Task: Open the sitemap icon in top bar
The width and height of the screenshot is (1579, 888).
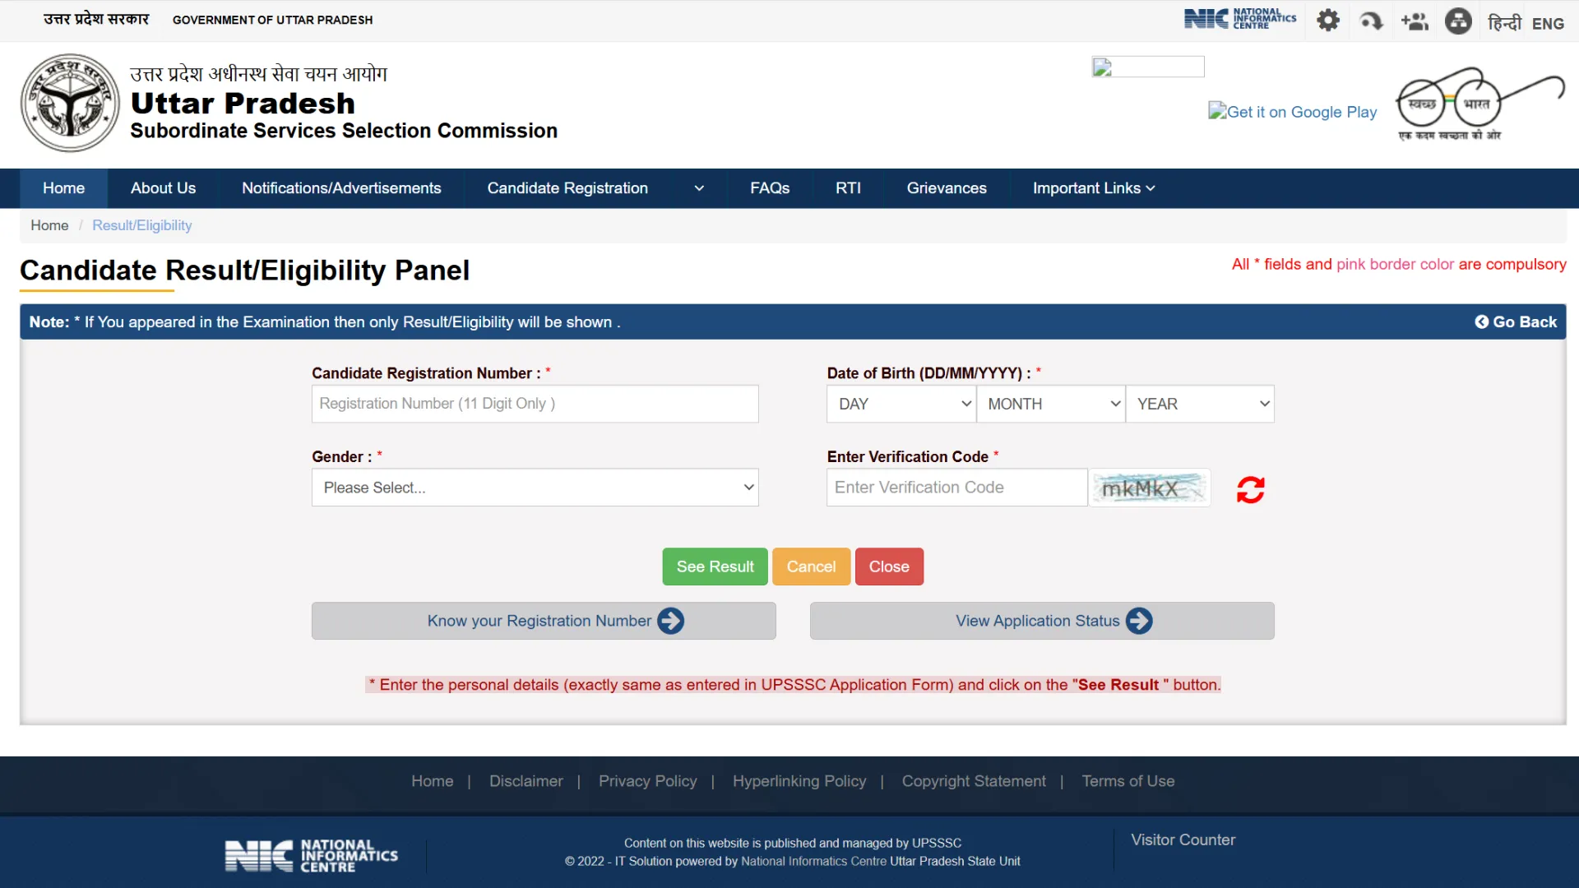Action: (x=1457, y=21)
